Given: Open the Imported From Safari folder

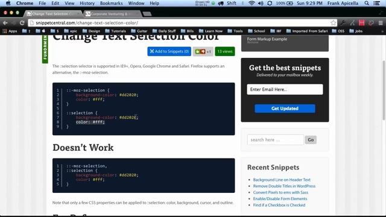Looking at the screenshot, I should point(307,31).
